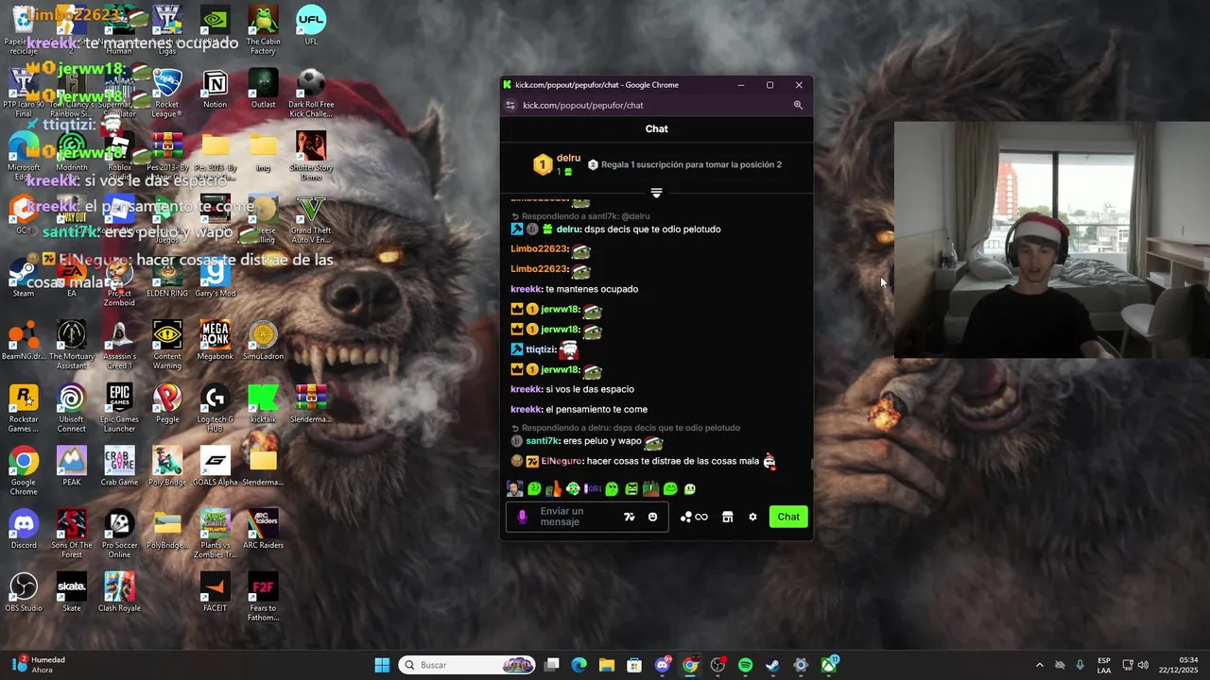Viewport: 1210px width, 680px height.
Task: Click the taskbar 'Buscar' search box
Action: pos(467,665)
